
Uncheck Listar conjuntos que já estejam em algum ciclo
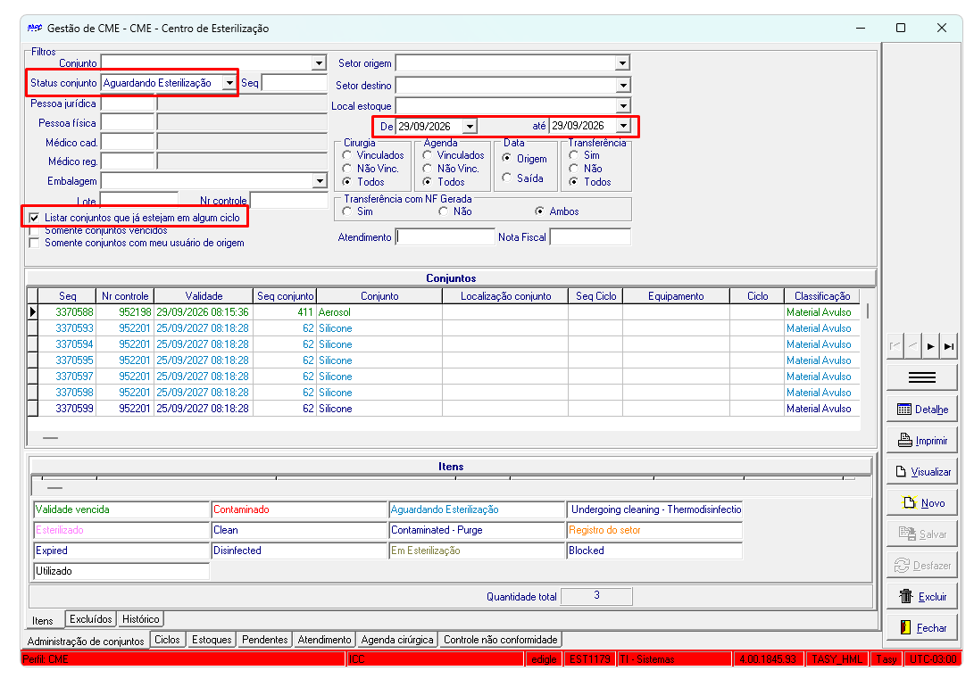34,218
